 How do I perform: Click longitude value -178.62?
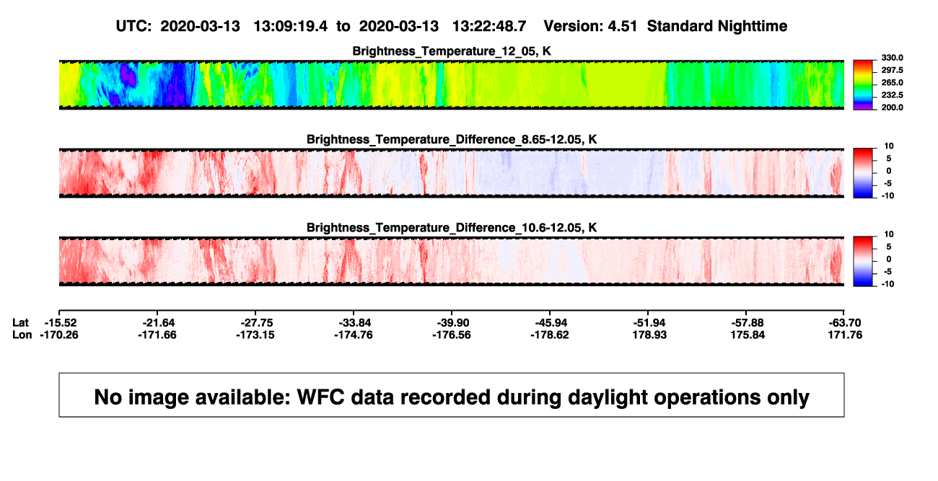tap(551, 335)
